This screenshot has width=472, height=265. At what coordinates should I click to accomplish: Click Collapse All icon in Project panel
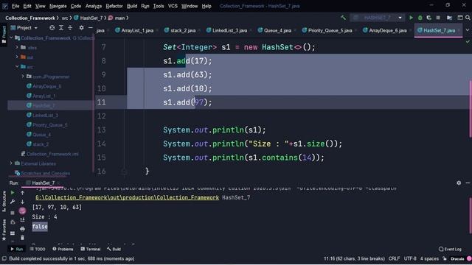[70, 28]
